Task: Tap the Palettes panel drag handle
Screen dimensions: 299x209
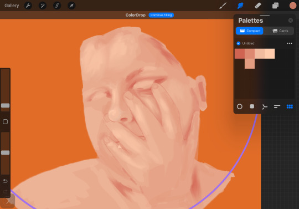Action: click(265, 16)
